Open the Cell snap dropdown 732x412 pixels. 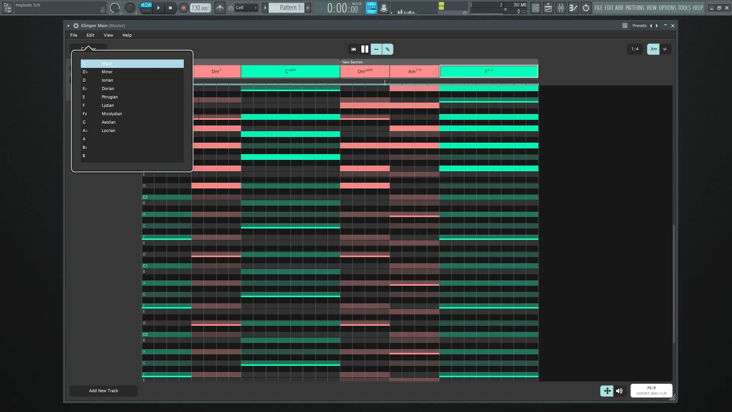tap(246, 8)
